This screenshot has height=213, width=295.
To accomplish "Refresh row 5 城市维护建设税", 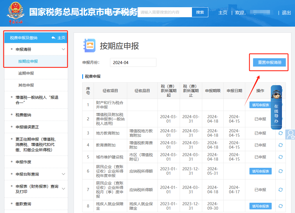I will click(281, 157).
